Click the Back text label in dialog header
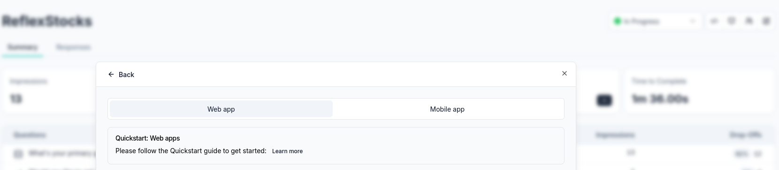This screenshot has height=170, width=779. click(x=126, y=75)
